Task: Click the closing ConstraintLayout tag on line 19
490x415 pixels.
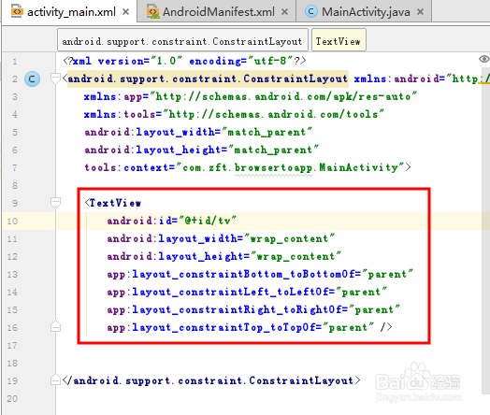Action: click(x=211, y=380)
